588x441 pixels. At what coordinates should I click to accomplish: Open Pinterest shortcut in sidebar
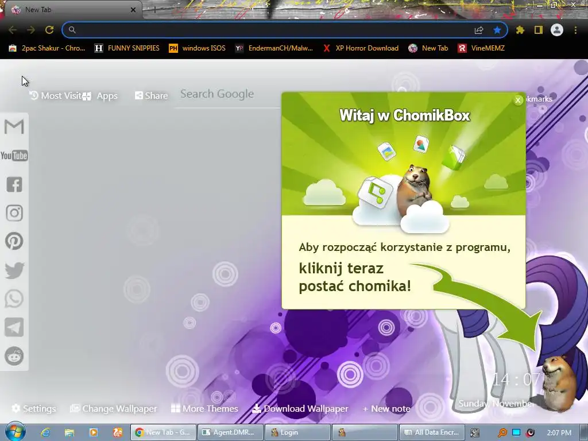pyautogui.click(x=14, y=241)
